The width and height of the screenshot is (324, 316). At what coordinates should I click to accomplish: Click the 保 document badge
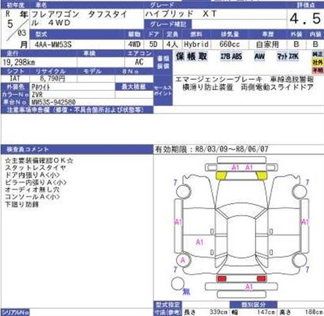180,56
